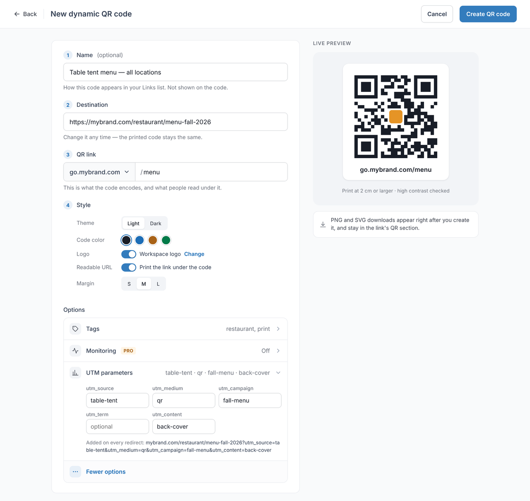
Task: Click 'restaurant, print' tags value
Action: point(248,329)
